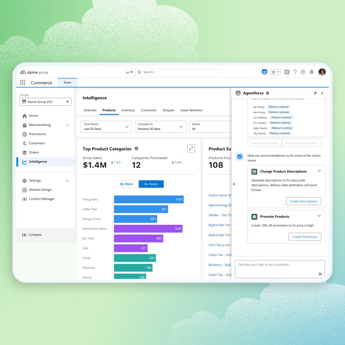This screenshot has width=345, height=345.
Task: Open the notifications bell
Action: pos(312,72)
